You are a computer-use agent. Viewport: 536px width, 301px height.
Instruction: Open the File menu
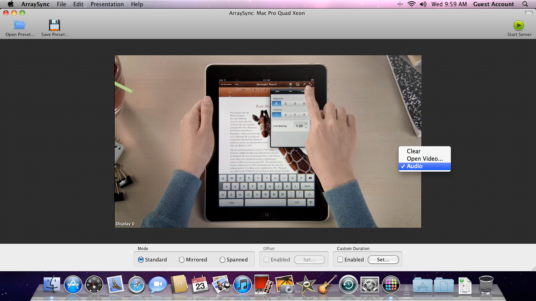pyautogui.click(x=61, y=4)
